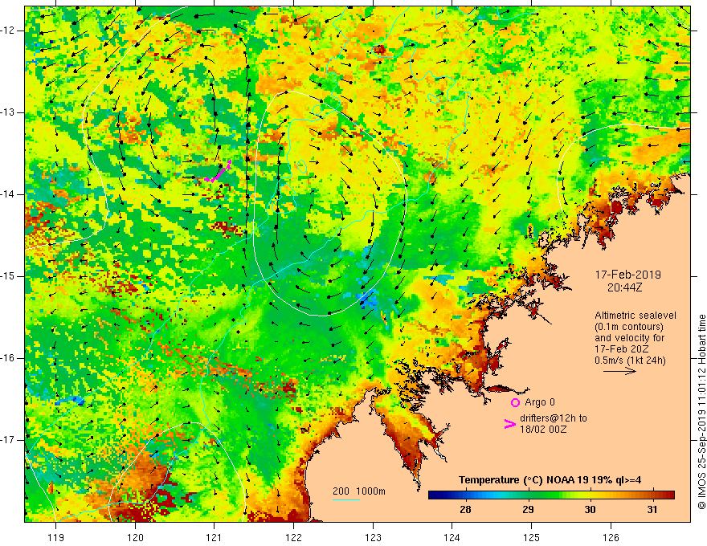Click the '30' color bar tick label
The width and height of the screenshot is (707, 546).
point(590,510)
